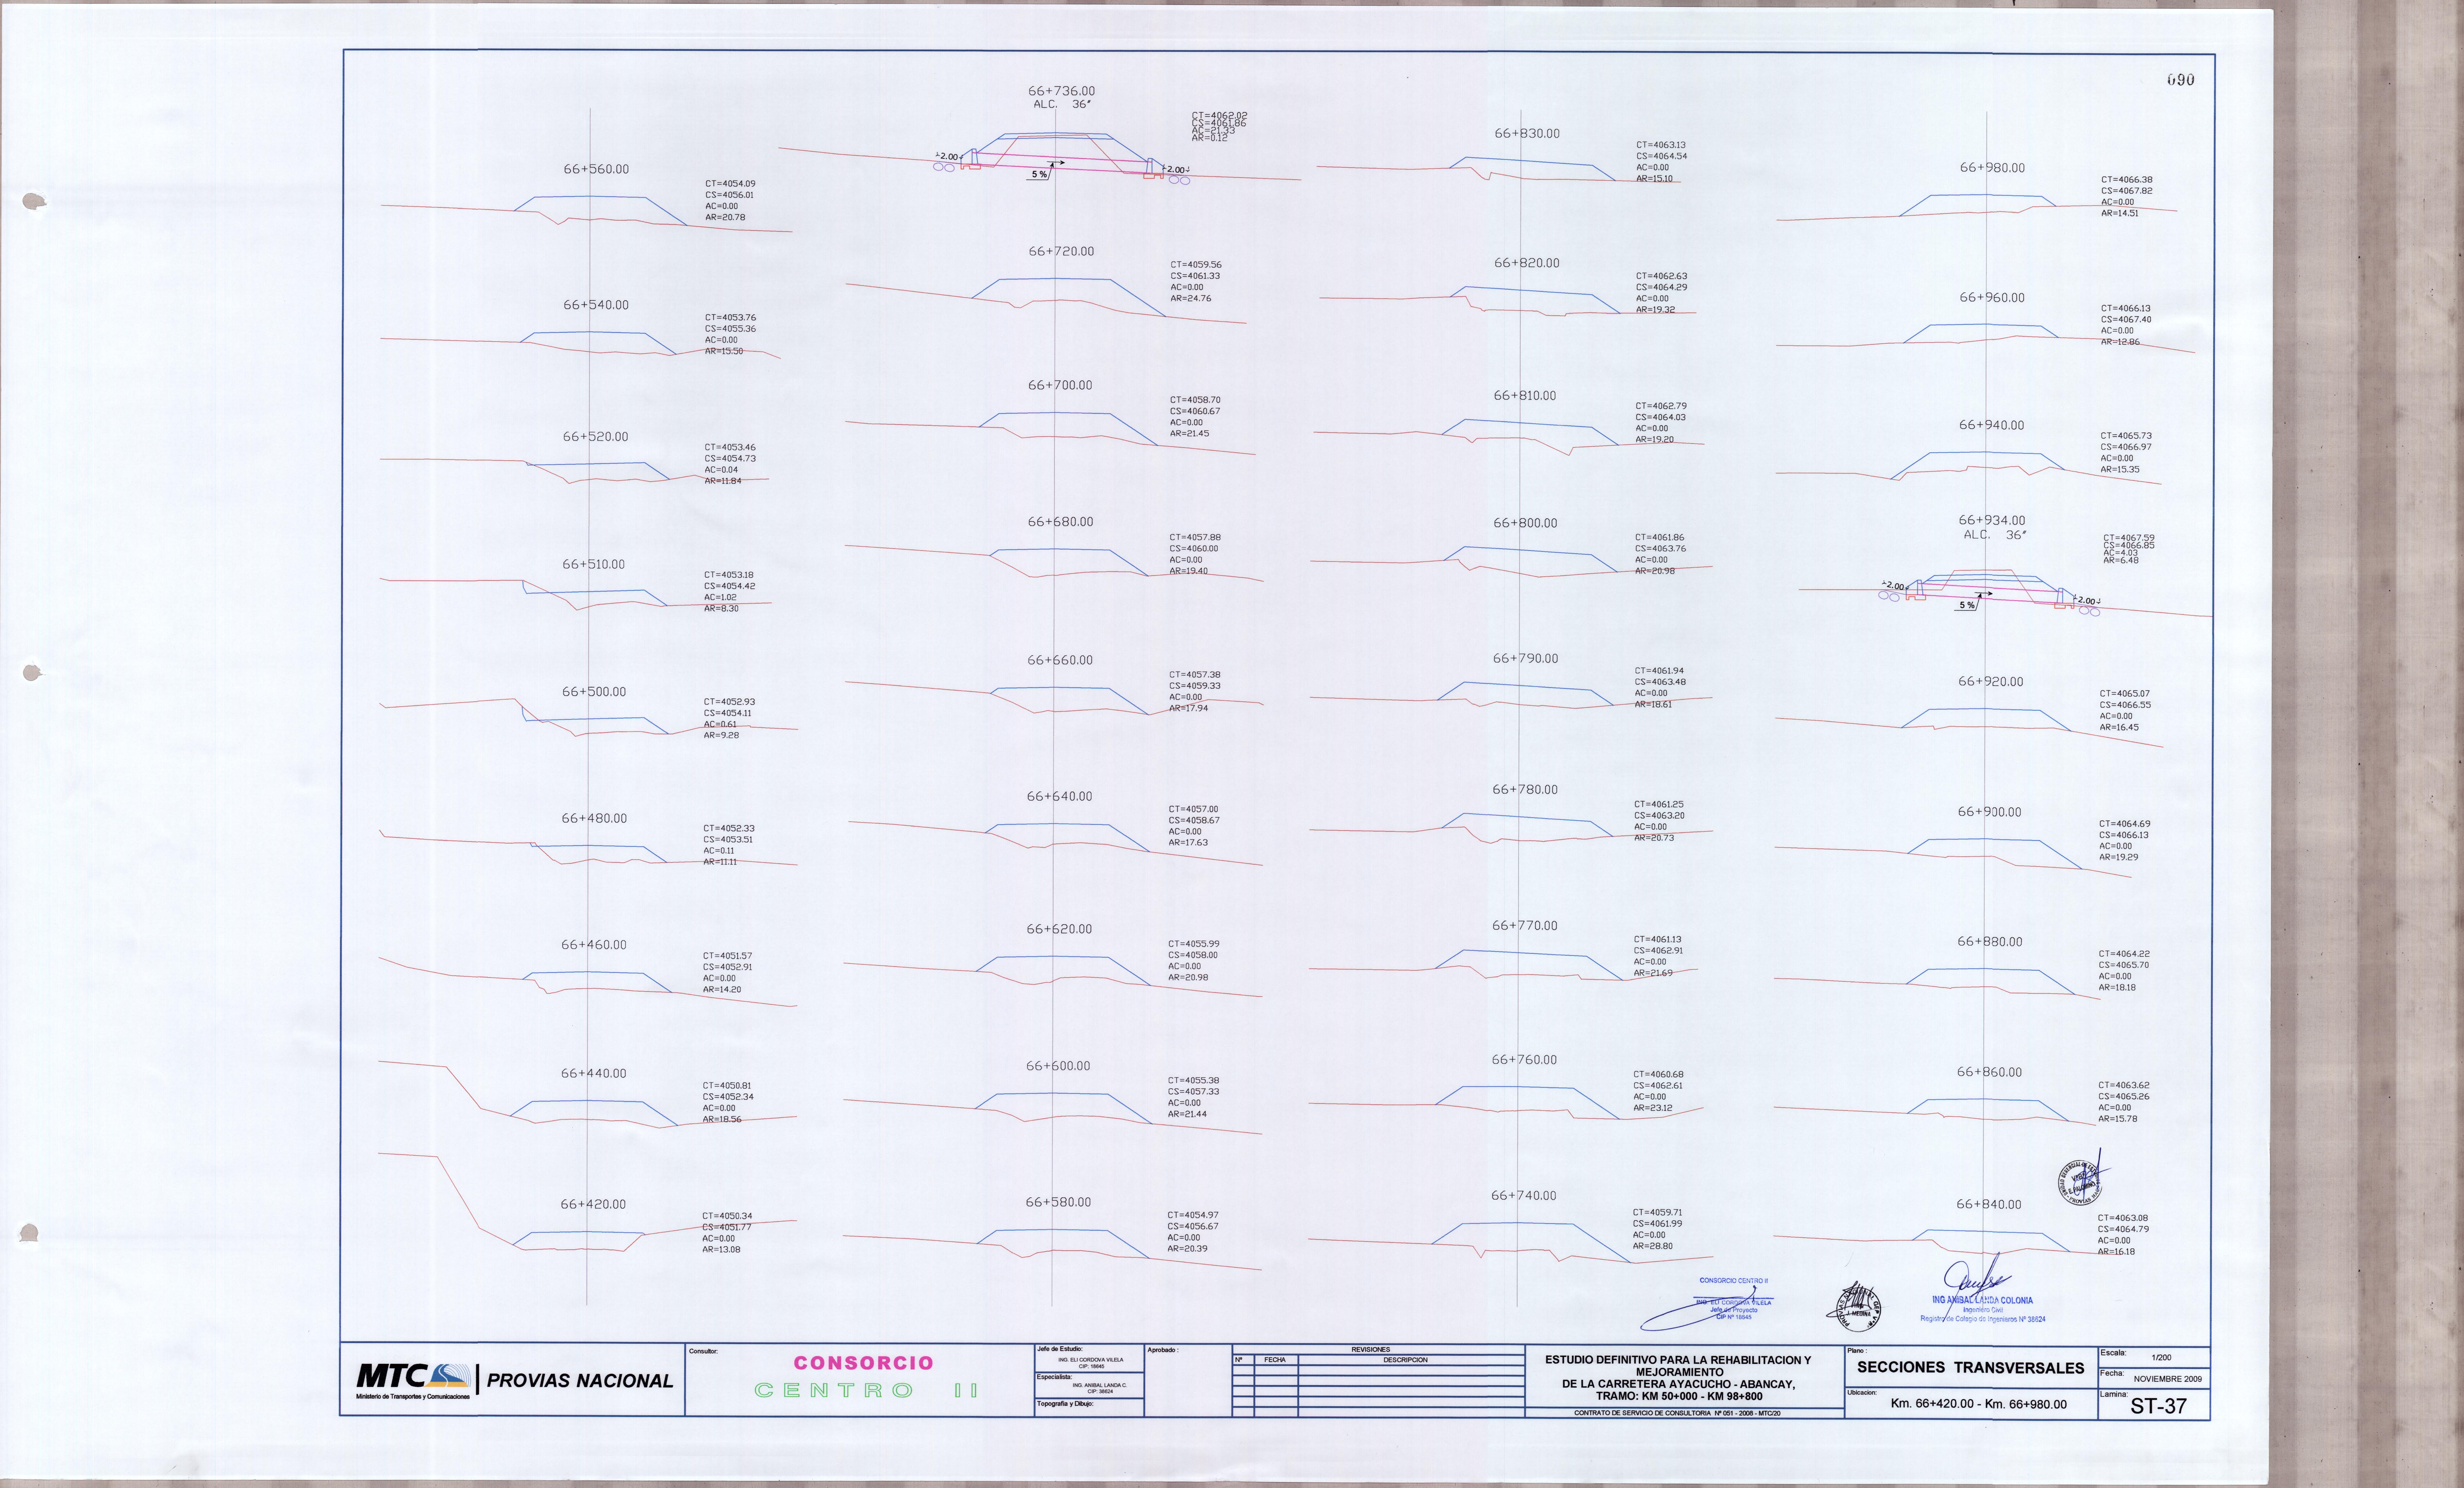
Task: Click the station label '66+810.00'
Action: pos(1525,396)
